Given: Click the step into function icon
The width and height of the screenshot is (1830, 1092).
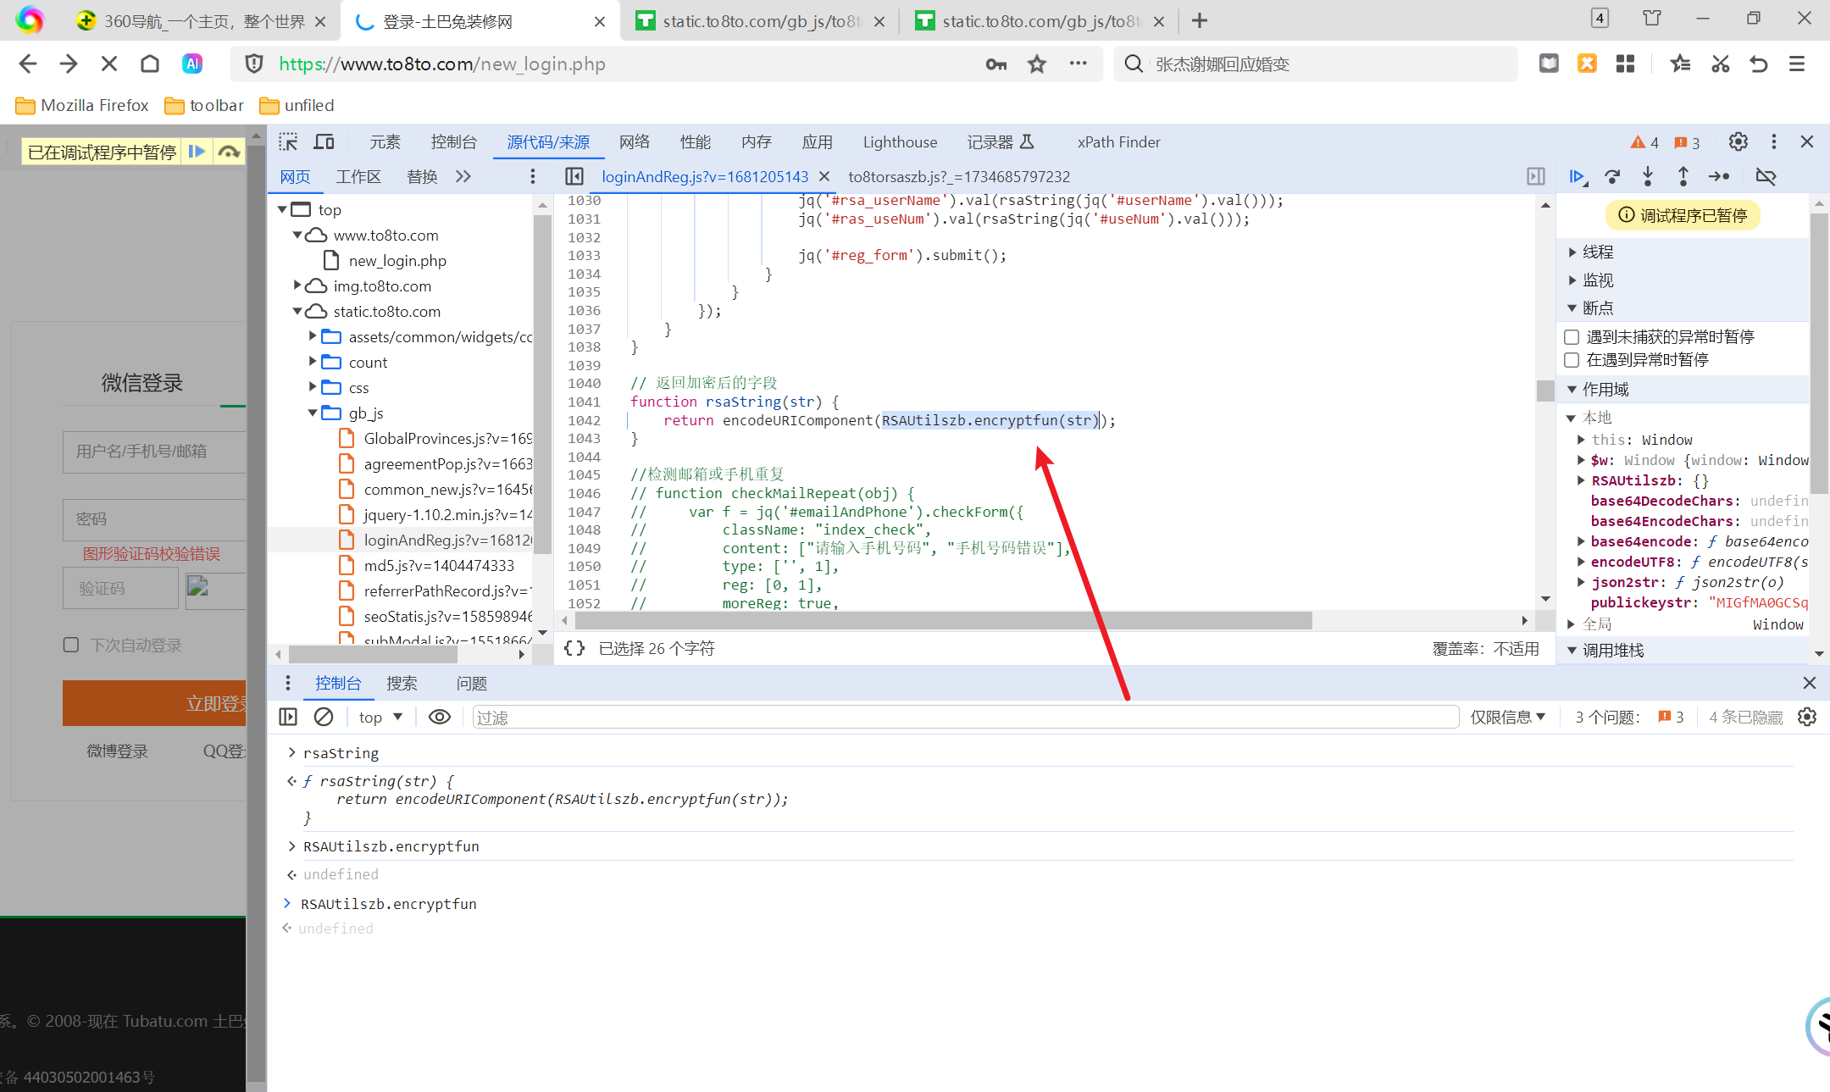Looking at the screenshot, I should click(1647, 176).
